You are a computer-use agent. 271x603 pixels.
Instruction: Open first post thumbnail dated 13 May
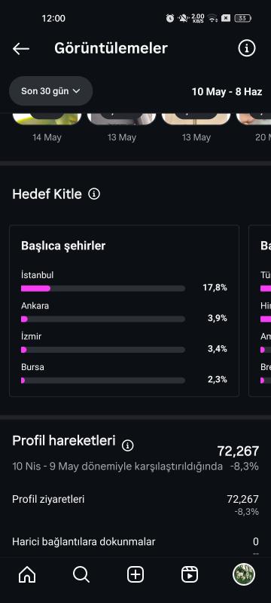[121, 119]
